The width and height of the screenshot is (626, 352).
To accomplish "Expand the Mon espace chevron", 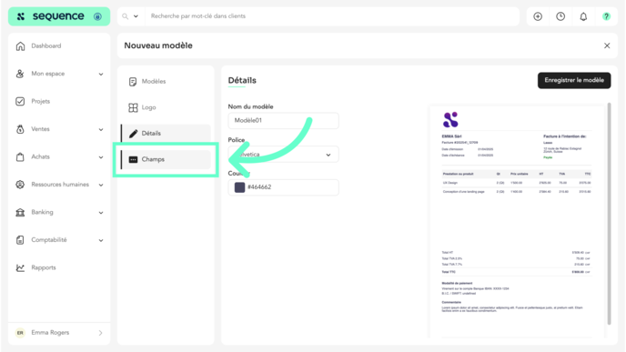I will click(x=101, y=74).
